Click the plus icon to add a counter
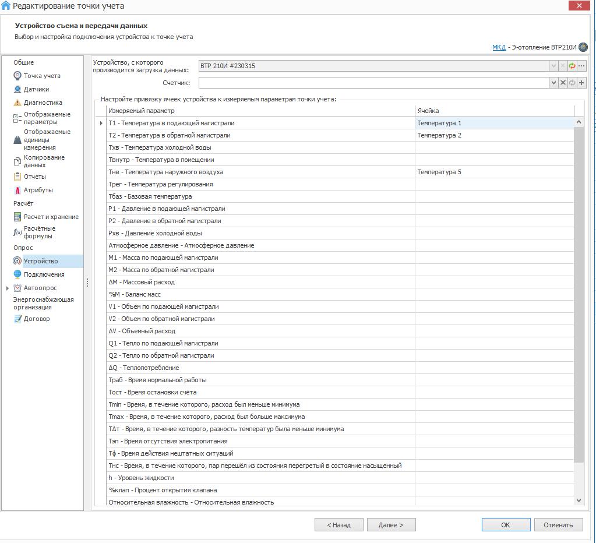 pos(581,83)
